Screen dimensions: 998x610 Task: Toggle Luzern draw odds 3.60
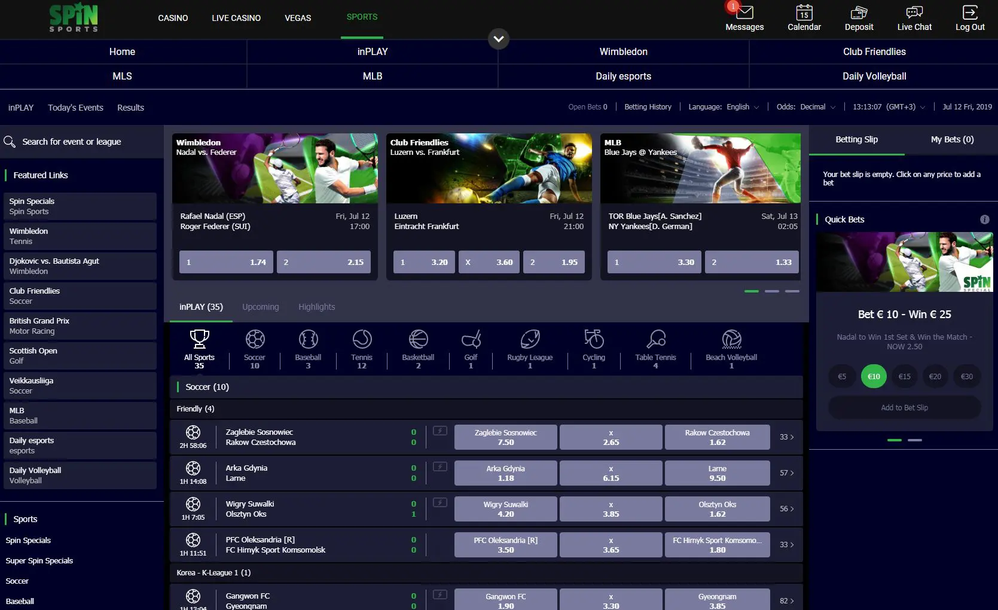[489, 262]
